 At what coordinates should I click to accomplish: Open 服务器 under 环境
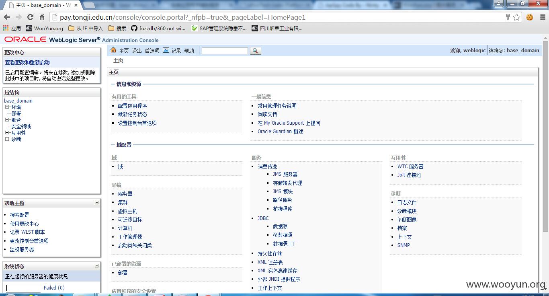(125, 194)
